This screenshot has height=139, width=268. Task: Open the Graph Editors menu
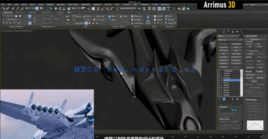point(73,5)
